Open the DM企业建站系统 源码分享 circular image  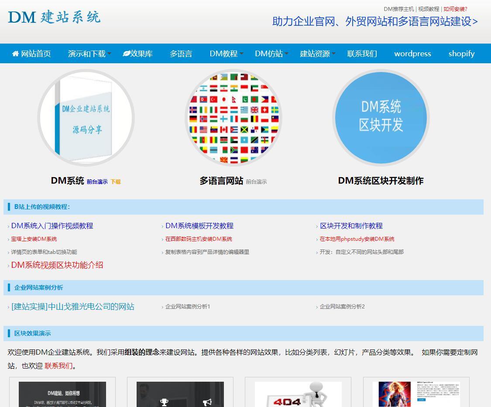(x=86, y=118)
